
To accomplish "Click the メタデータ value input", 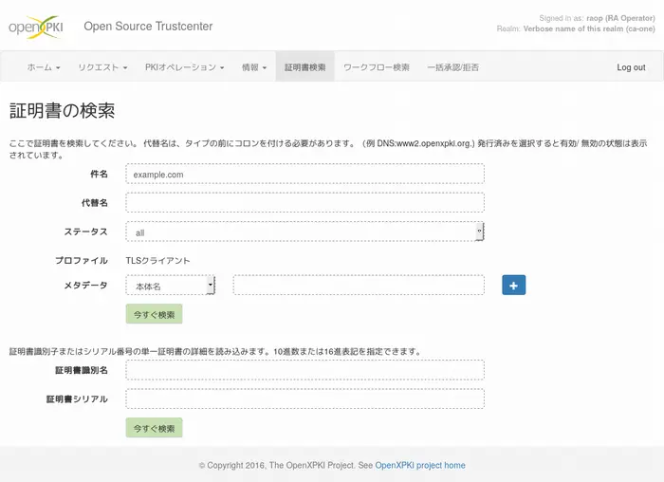I will point(359,285).
